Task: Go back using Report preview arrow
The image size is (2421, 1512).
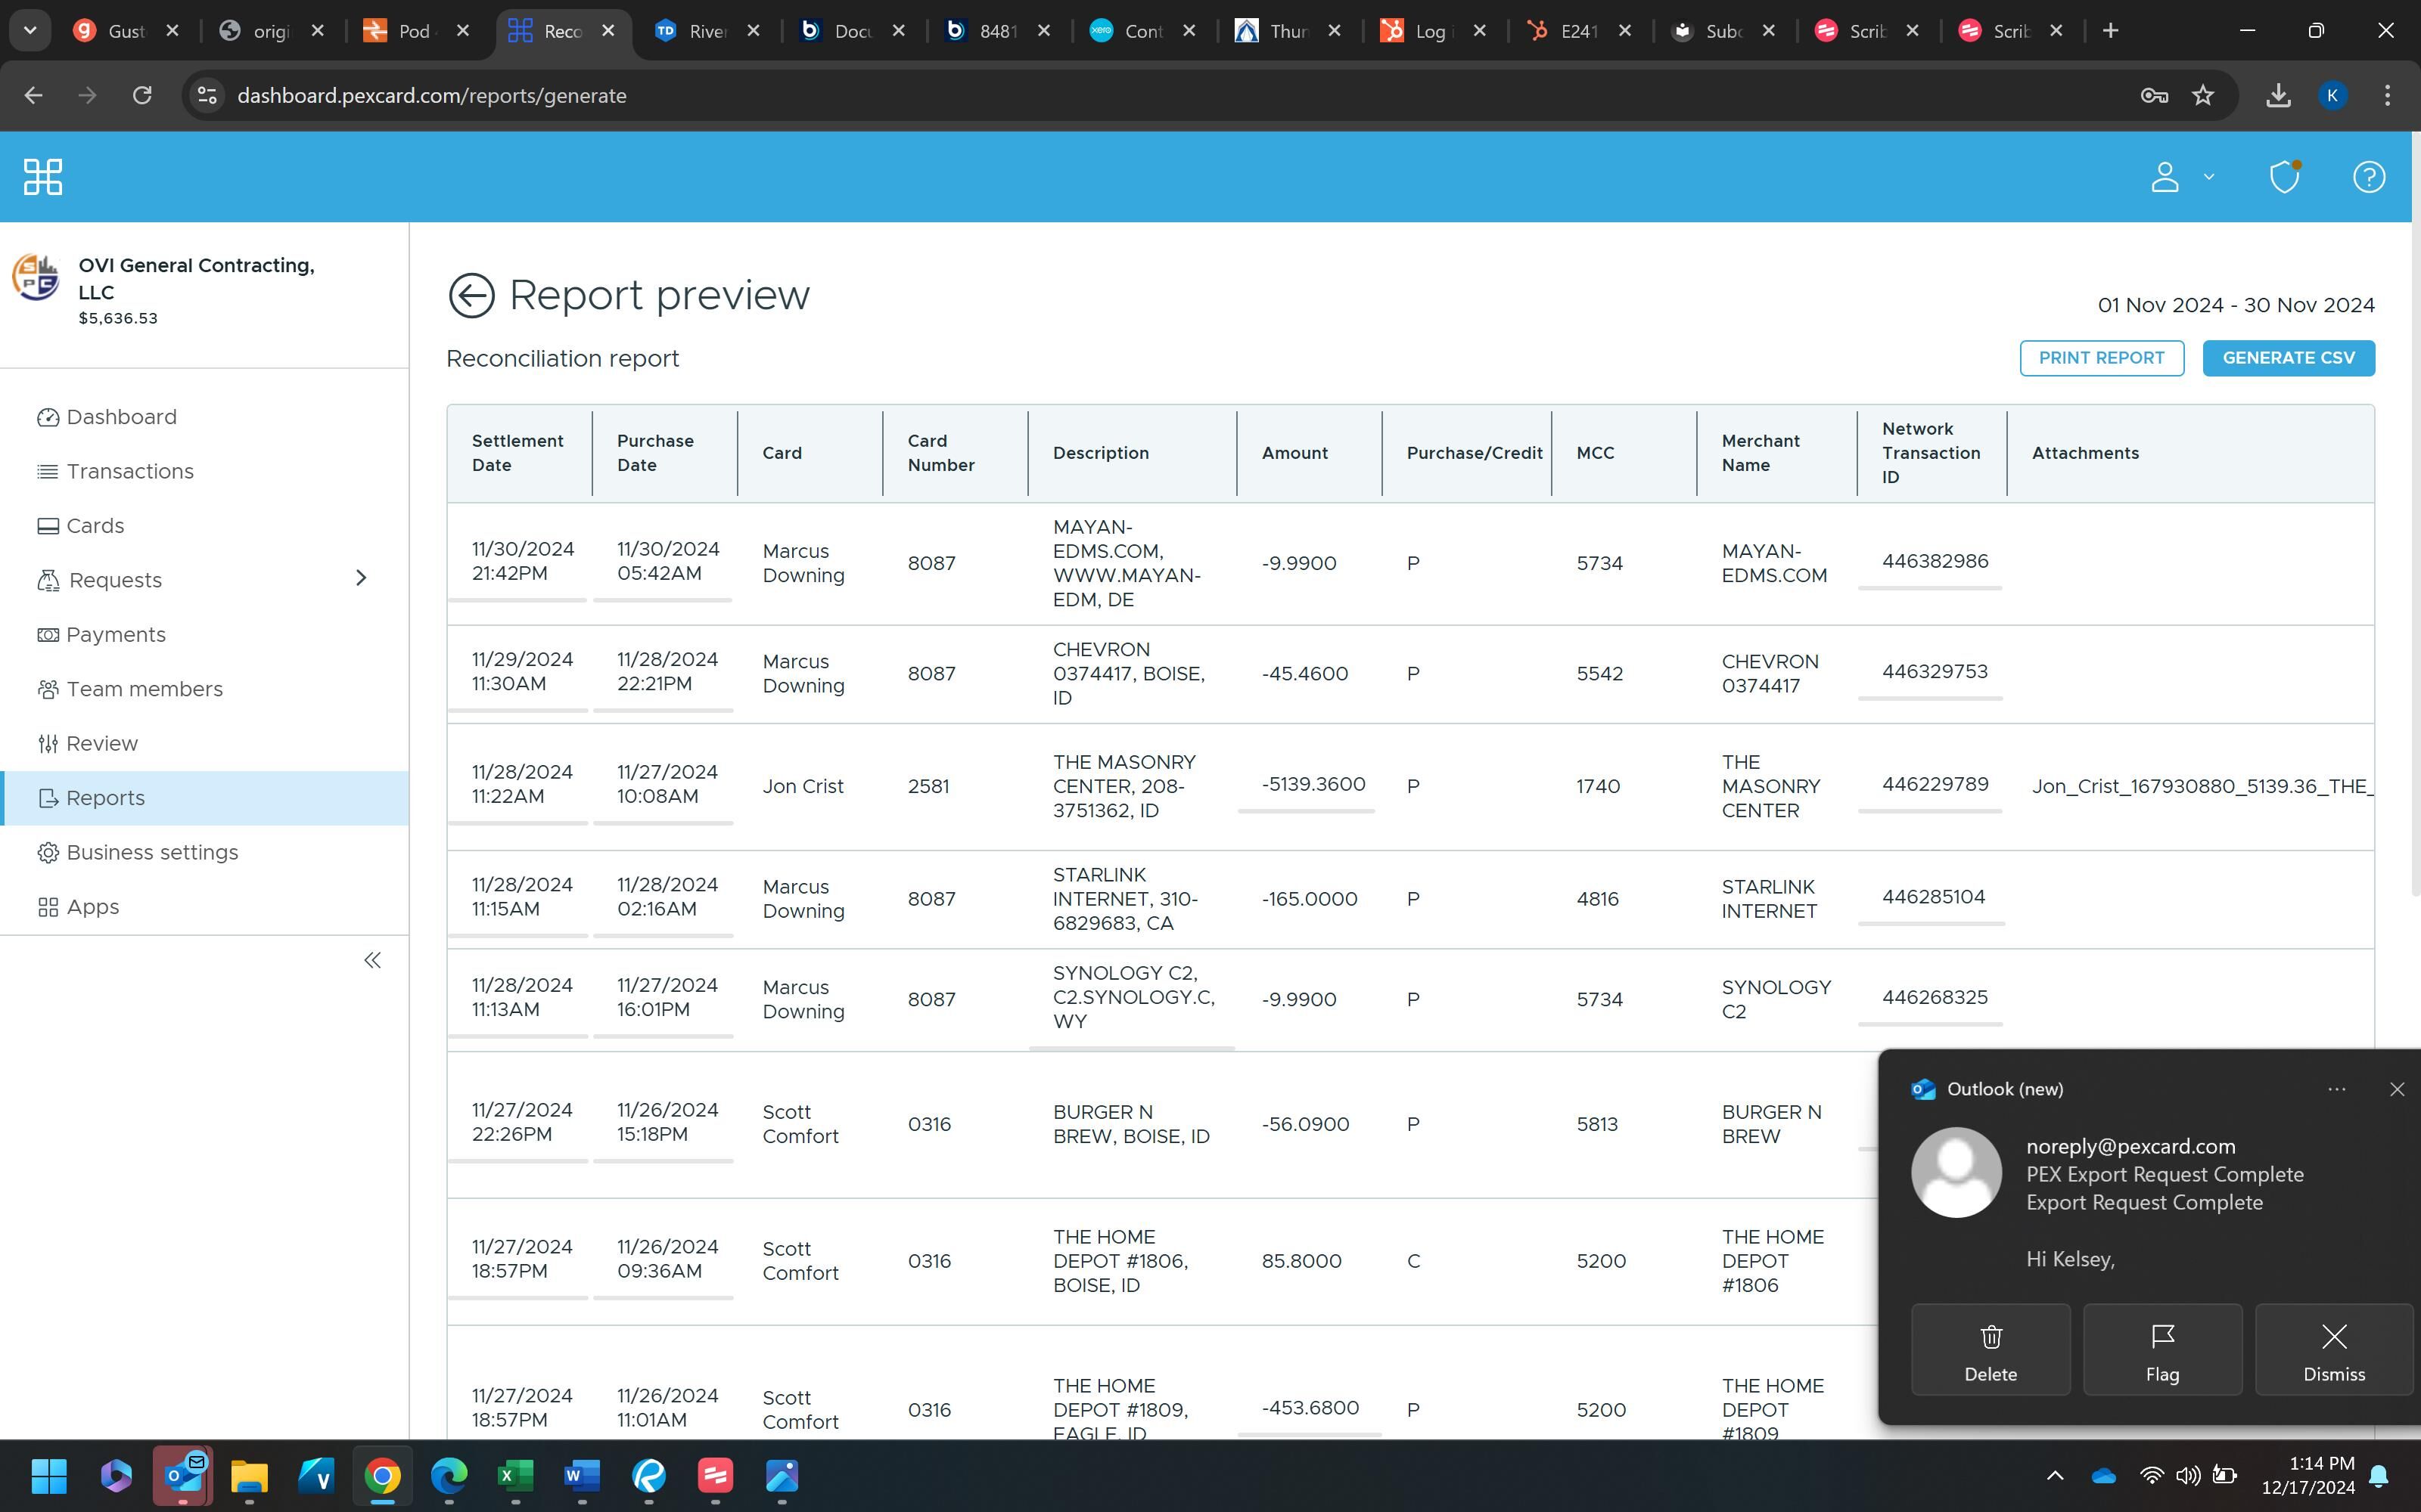Action: click(x=471, y=296)
